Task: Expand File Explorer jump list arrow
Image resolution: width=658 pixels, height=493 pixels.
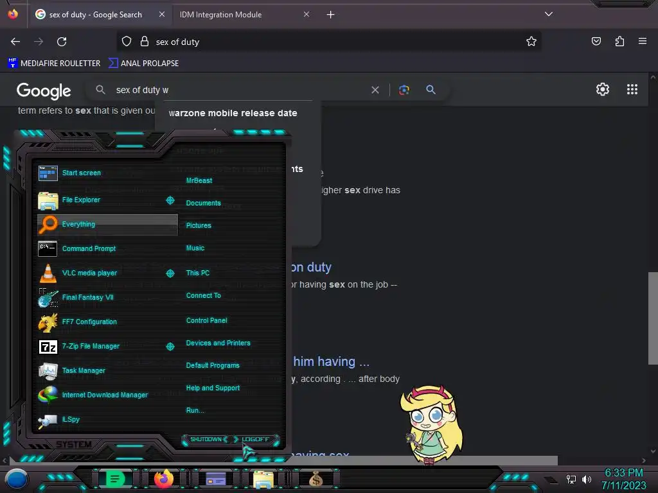Action: tap(170, 200)
